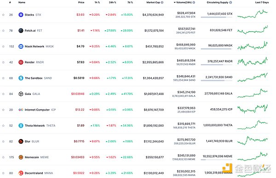Click The Sandbox logo icon
The image size is (276, 178).
coord(21,78)
